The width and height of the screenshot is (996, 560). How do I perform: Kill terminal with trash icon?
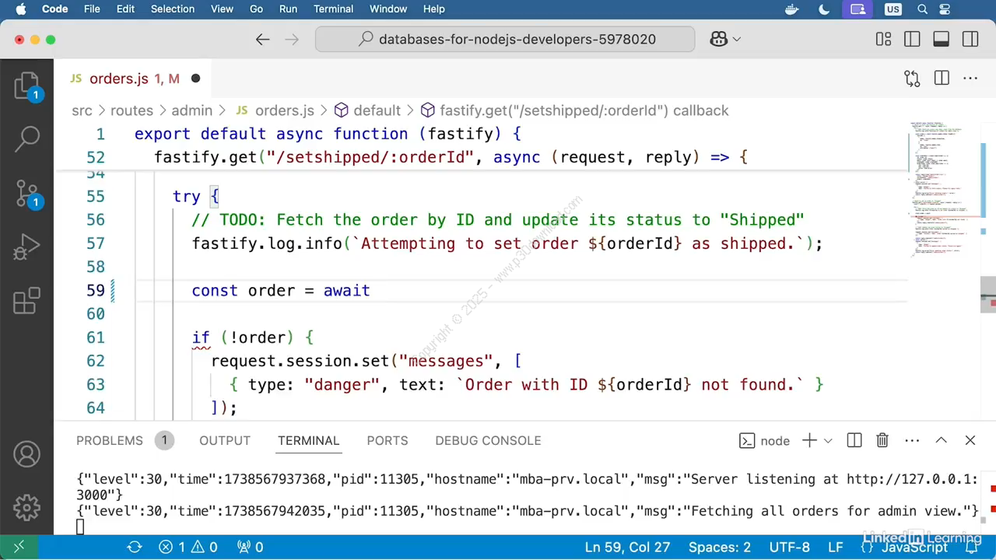[x=882, y=440]
